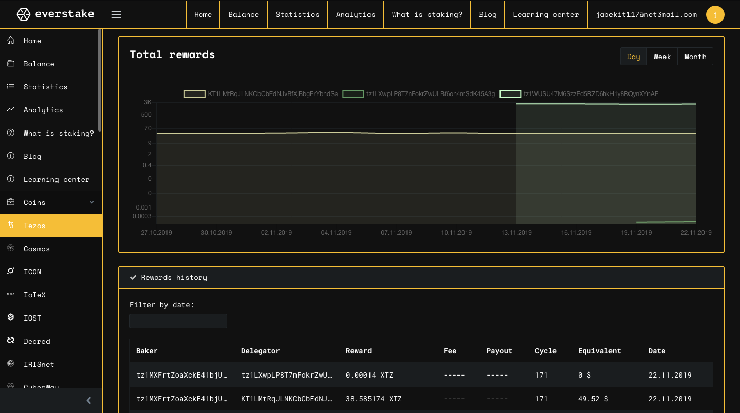
Task: Toggle the tz1LXwpLP8T7... legend series
Action: (419, 94)
